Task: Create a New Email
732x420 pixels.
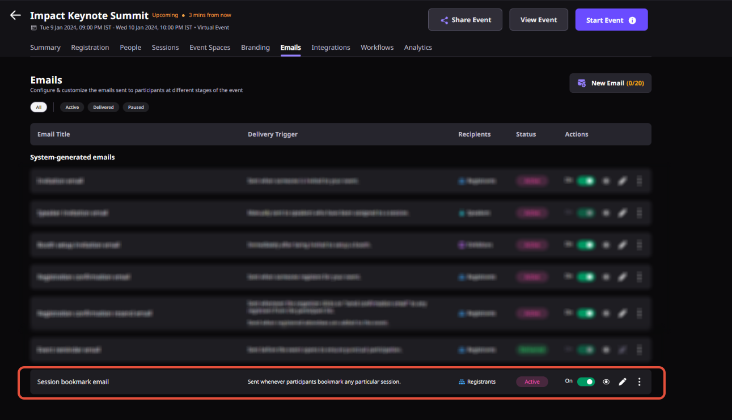Action: [x=610, y=83]
